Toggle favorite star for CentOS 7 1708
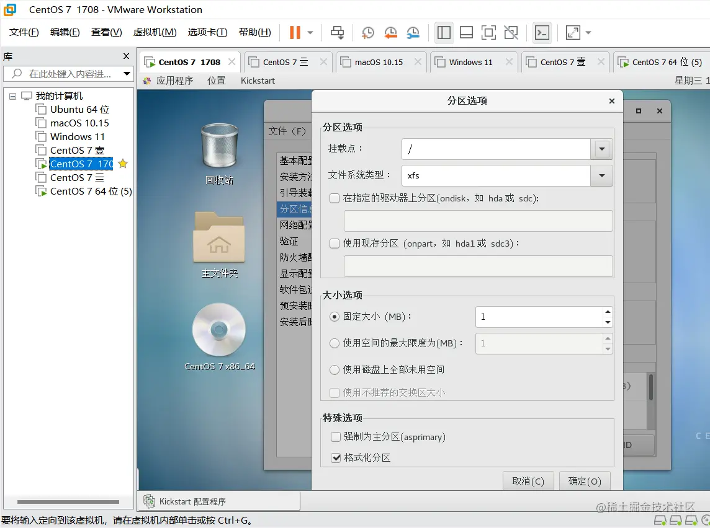Screen dimensions: 710x528 point(123,164)
